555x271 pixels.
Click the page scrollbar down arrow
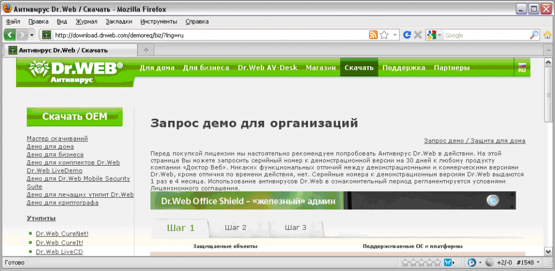549,250
